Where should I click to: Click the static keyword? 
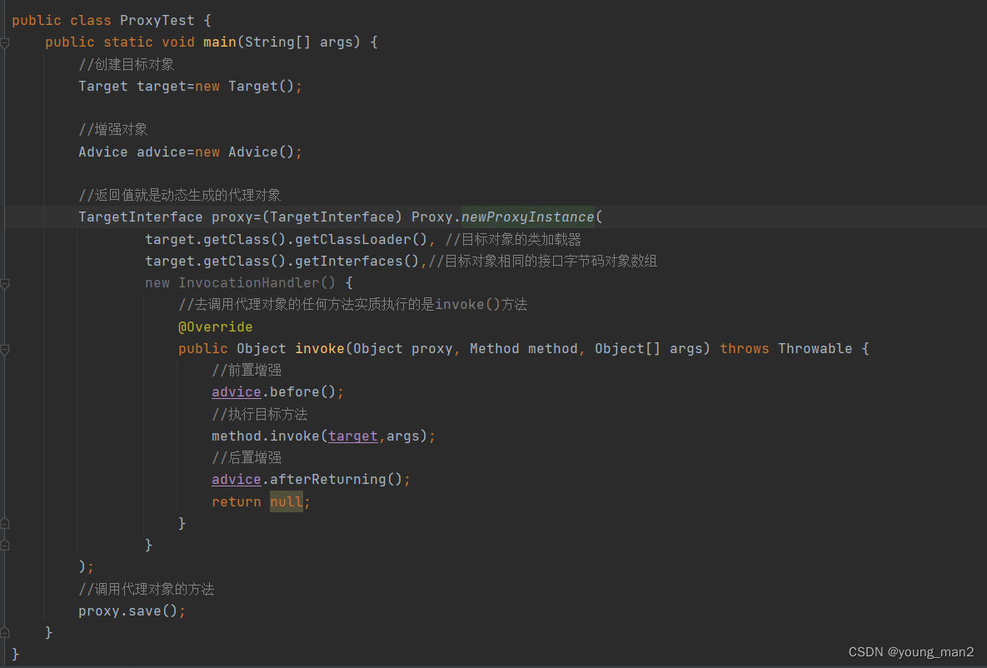click(x=127, y=42)
